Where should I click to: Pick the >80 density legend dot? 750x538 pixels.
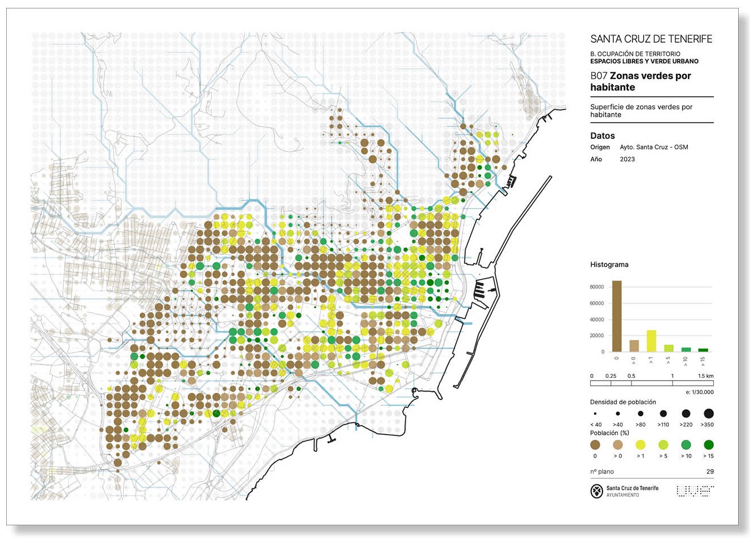tap(640, 413)
